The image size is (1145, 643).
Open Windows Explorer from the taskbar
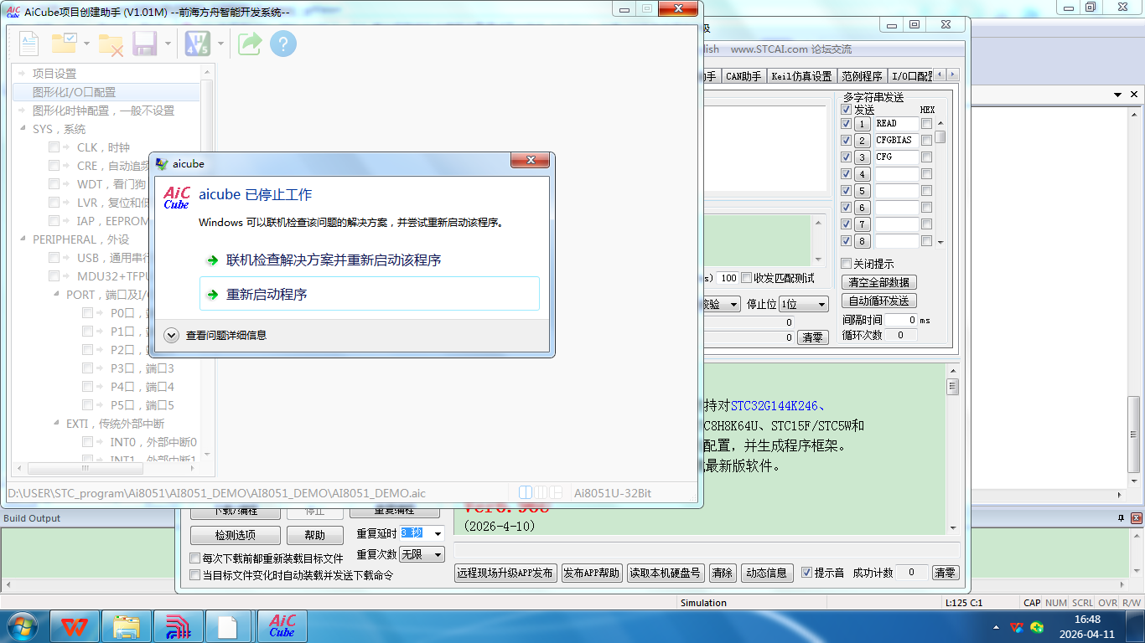[127, 626]
